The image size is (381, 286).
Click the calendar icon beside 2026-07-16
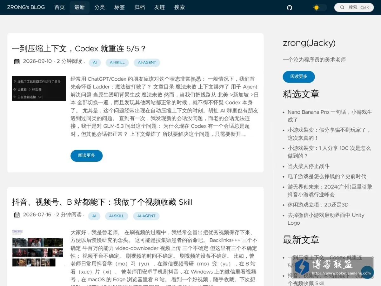tap(17, 215)
